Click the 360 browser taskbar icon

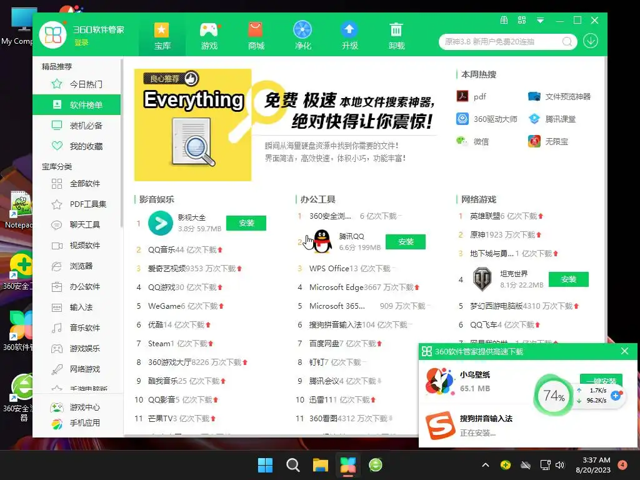[x=376, y=465]
